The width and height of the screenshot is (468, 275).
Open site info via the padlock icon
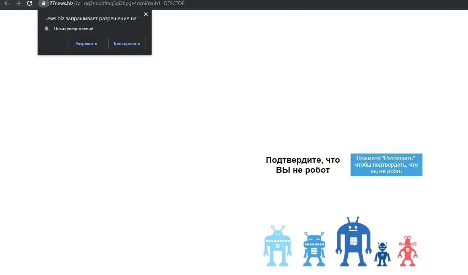(x=43, y=3)
